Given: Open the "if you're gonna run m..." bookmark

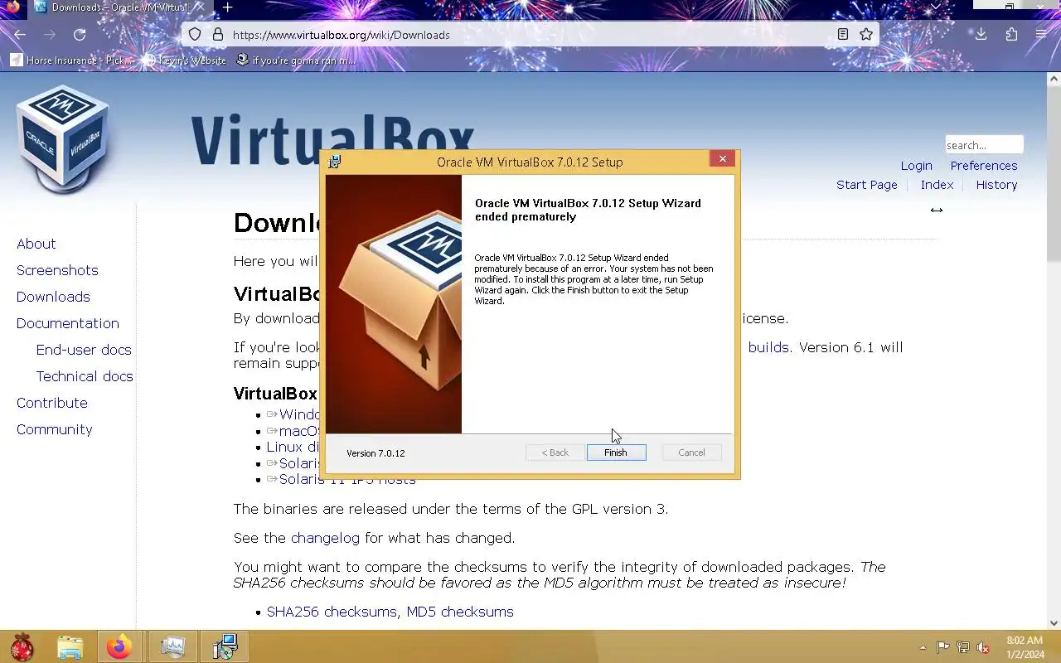Looking at the screenshot, I should 296,60.
